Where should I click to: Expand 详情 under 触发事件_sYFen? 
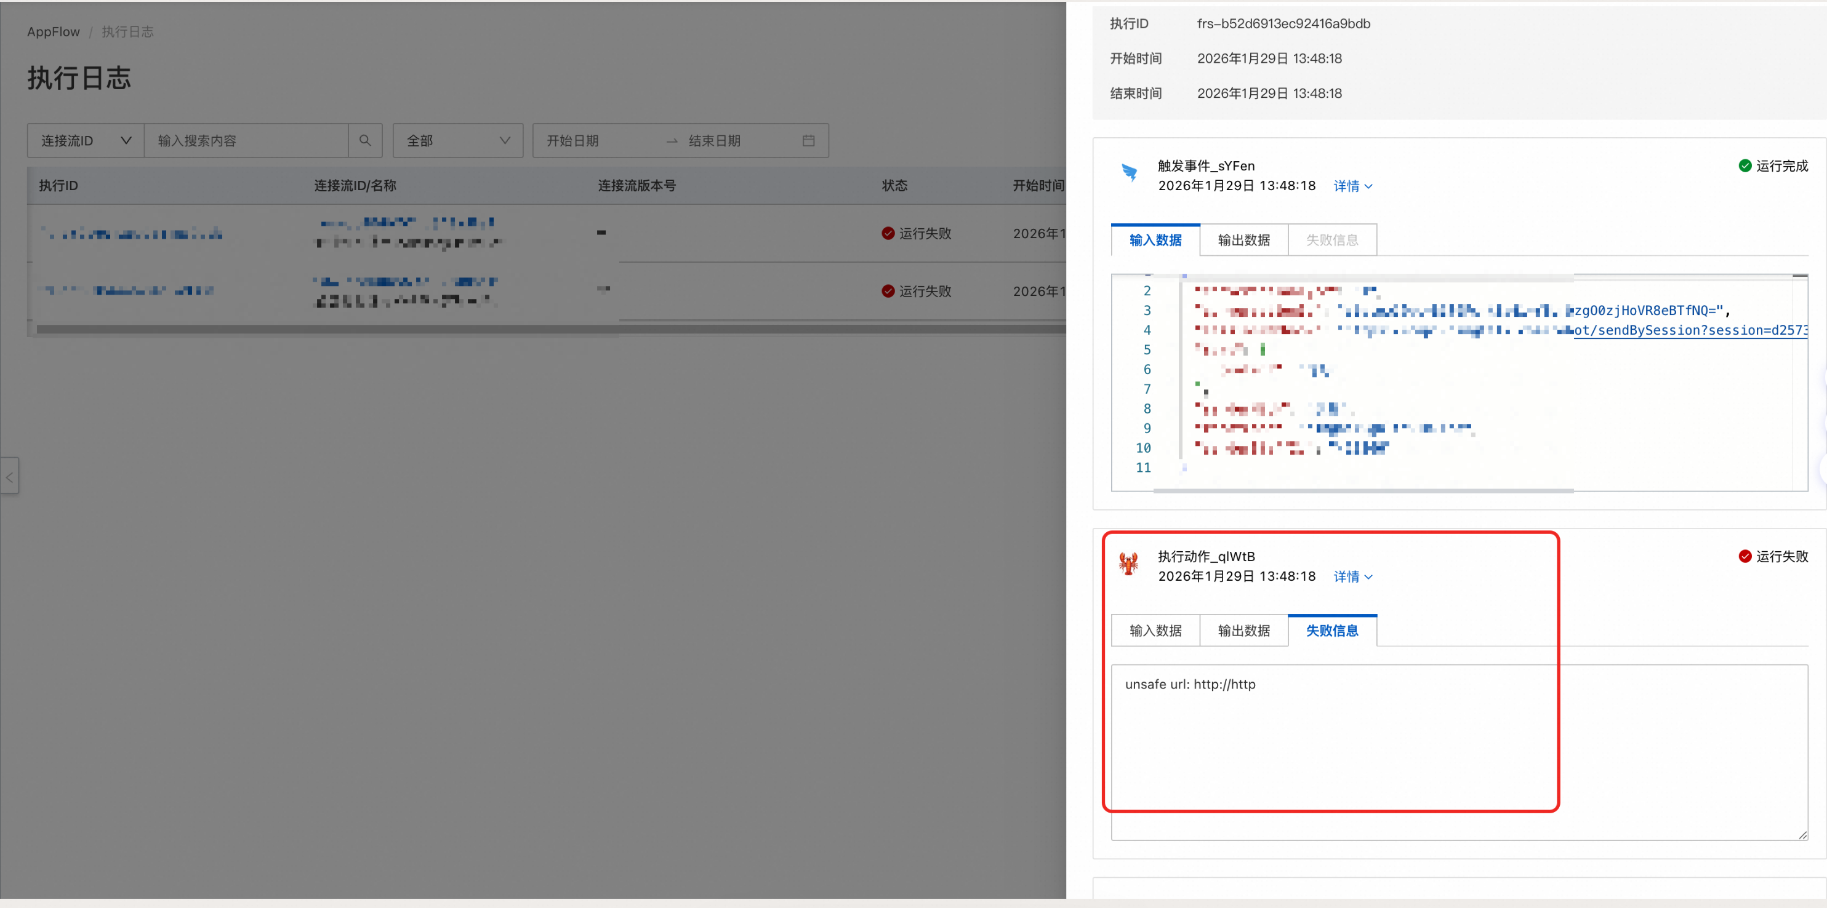pos(1352,186)
